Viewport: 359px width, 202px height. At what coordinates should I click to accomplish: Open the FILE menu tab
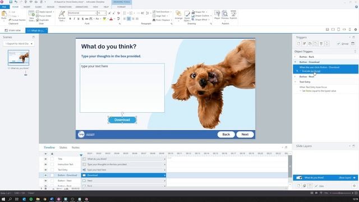[4, 7]
